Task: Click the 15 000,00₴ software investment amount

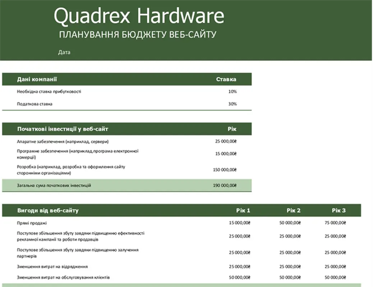Action: [226, 154]
